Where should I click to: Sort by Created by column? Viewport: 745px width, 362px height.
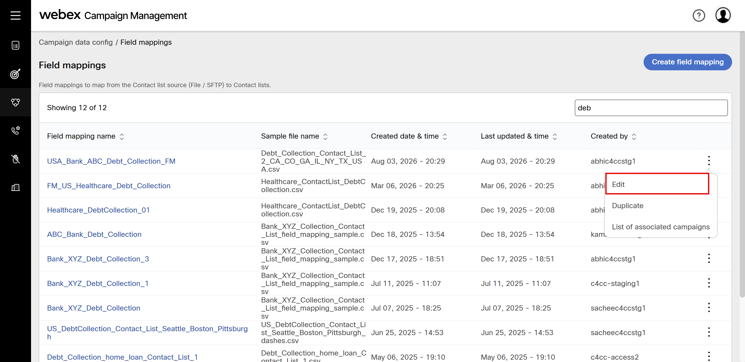[x=634, y=137]
